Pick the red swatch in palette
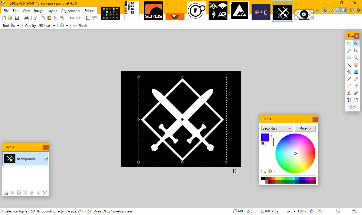This screenshot has height=215, width=362. (x=270, y=179)
